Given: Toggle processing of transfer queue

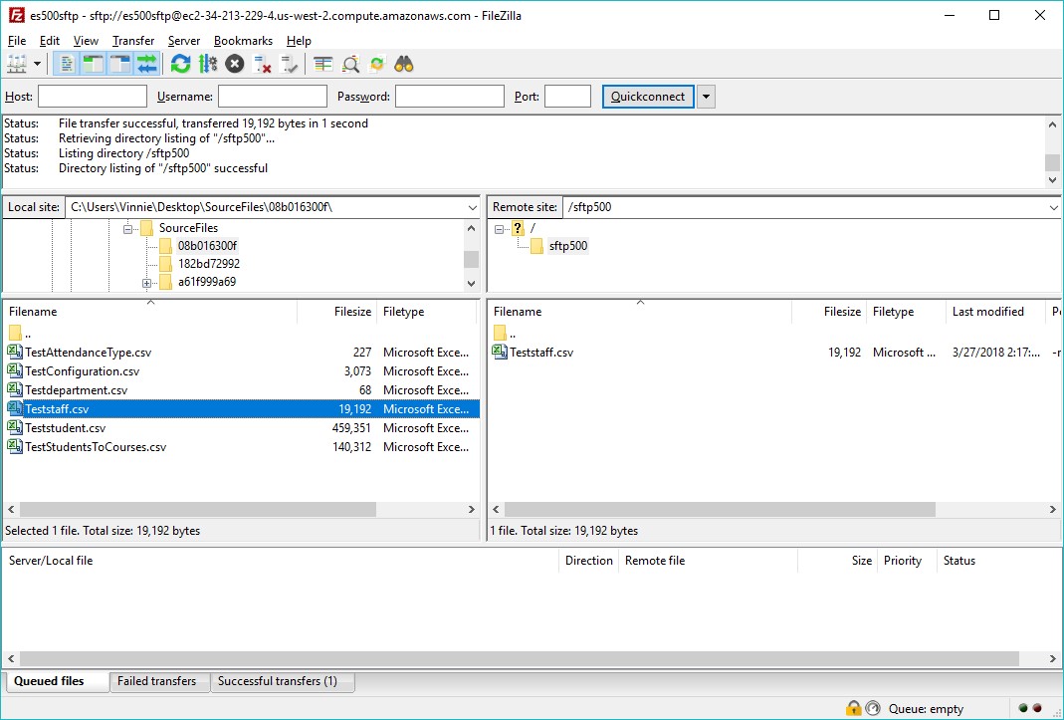Looking at the screenshot, I should coord(208,65).
